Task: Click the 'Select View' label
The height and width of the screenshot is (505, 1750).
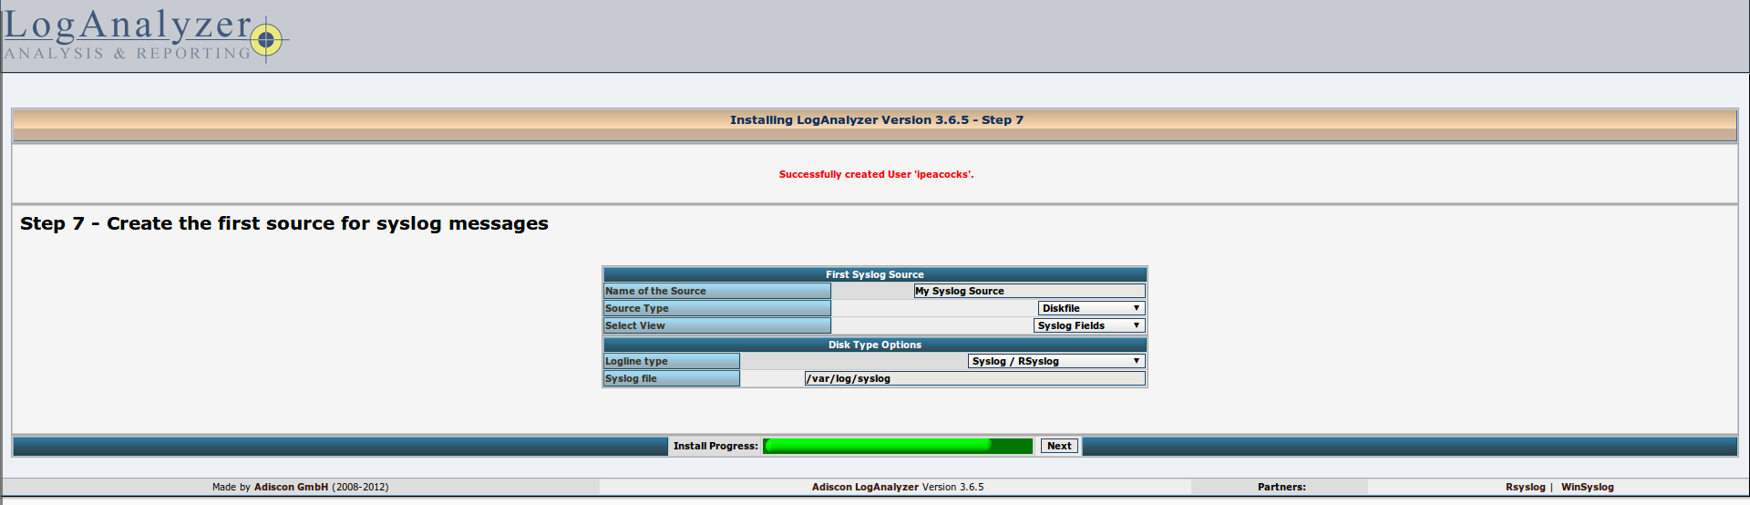Action: coord(634,325)
